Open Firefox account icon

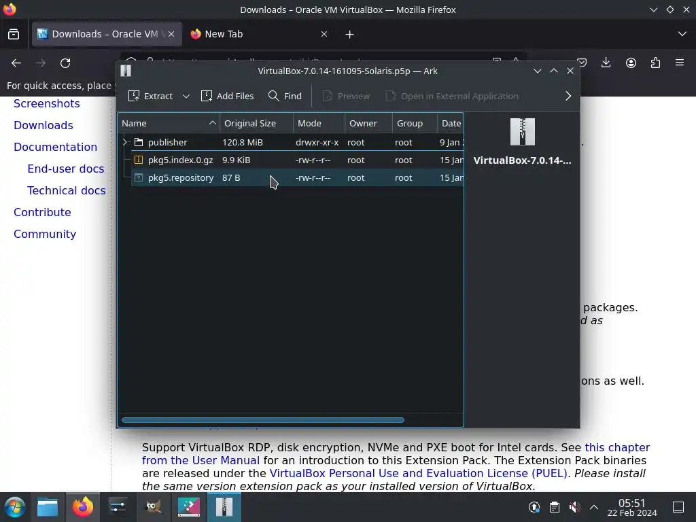(x=631, y=63)
